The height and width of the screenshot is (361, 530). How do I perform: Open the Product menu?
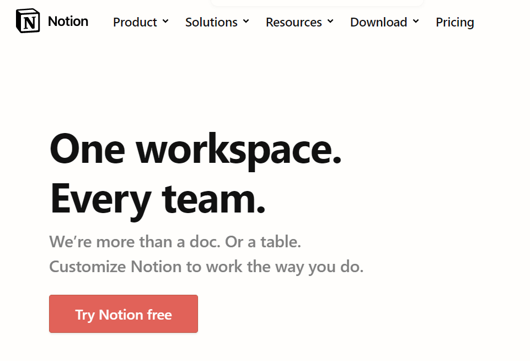135,22
